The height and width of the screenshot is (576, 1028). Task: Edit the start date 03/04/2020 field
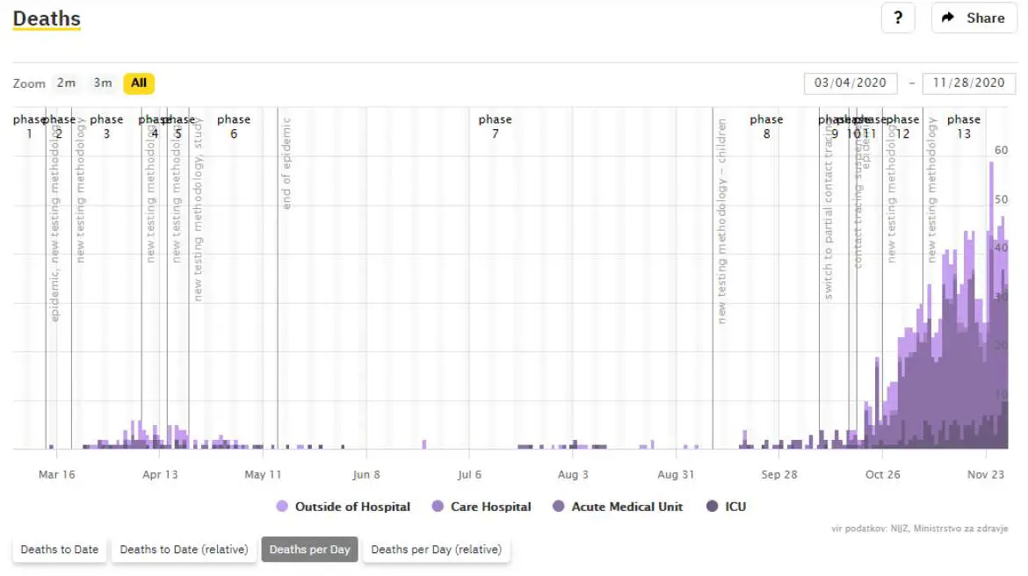click(850, 83)
